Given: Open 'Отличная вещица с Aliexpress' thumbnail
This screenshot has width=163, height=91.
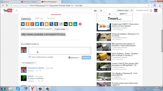Looking at the screenshot, I should 104,37.
